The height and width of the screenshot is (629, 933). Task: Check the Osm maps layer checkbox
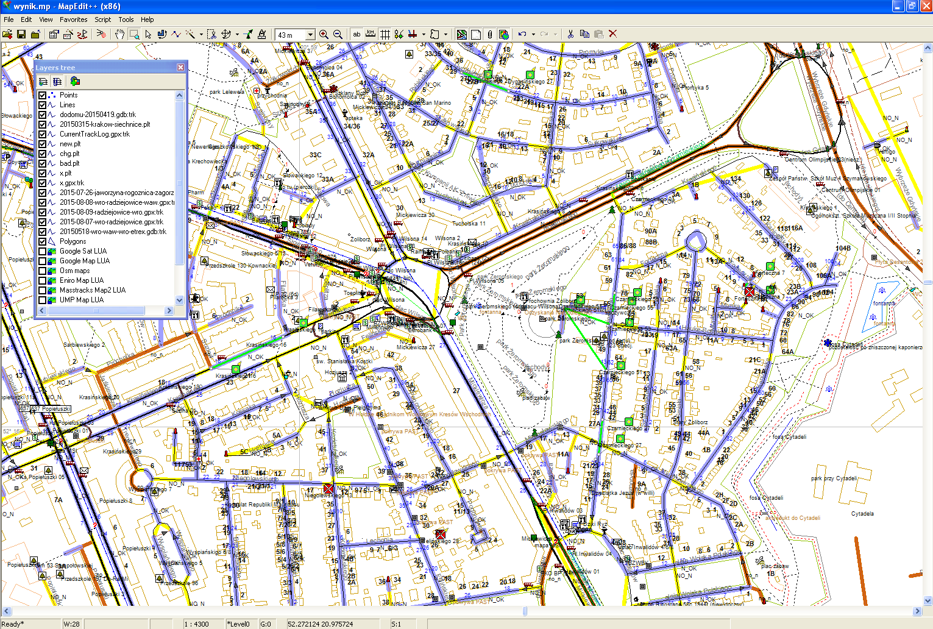point(43,271)
